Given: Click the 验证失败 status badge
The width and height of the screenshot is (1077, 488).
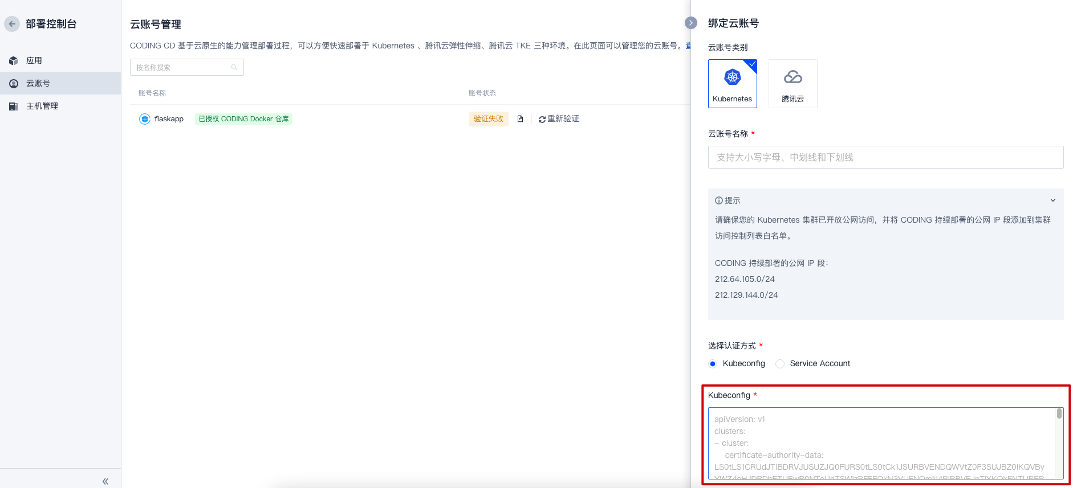Looking at the screenshot, I should pos(489,119).
